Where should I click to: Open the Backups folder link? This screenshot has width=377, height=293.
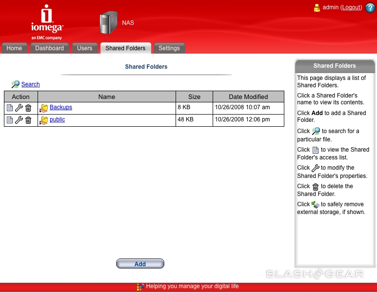61,107
